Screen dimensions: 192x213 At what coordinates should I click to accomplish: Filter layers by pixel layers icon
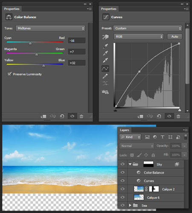[147, 137]
